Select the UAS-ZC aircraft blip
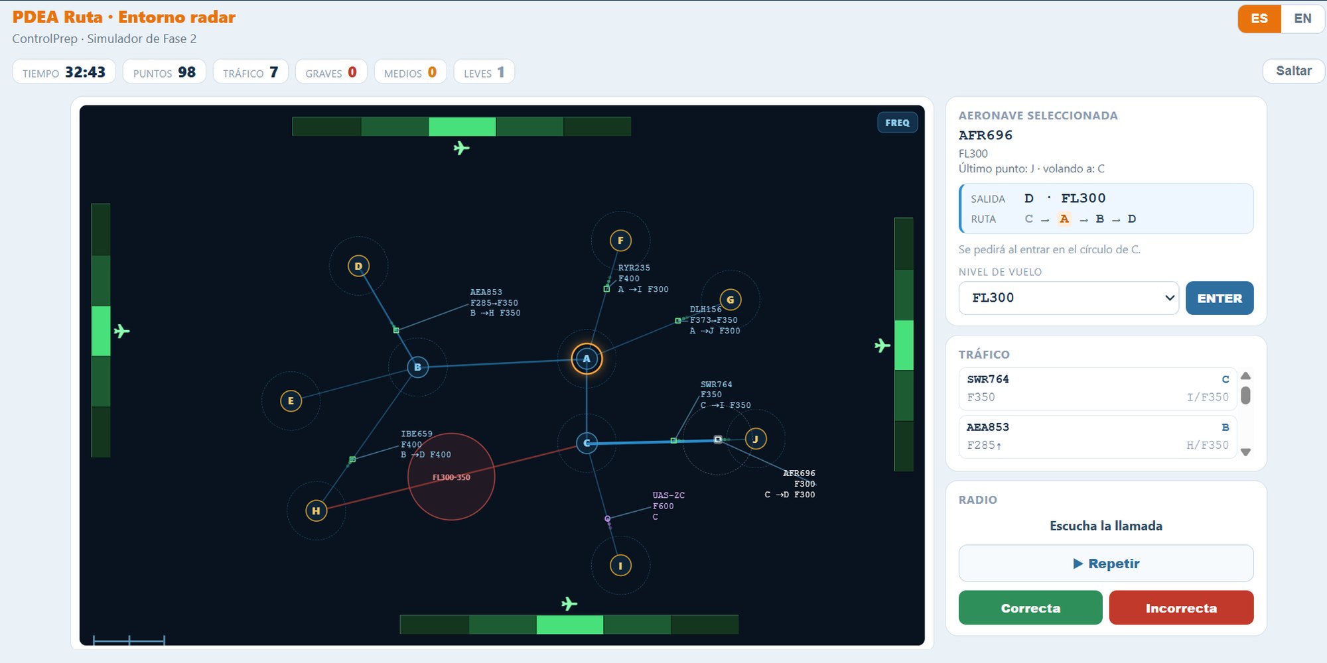The width and height of the screenshot is (1327, 663). (607, 518)
